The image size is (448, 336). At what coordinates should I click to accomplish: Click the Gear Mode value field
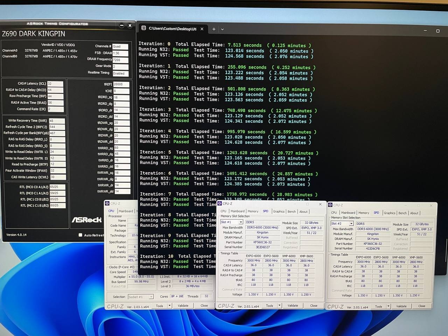[120, 66]
